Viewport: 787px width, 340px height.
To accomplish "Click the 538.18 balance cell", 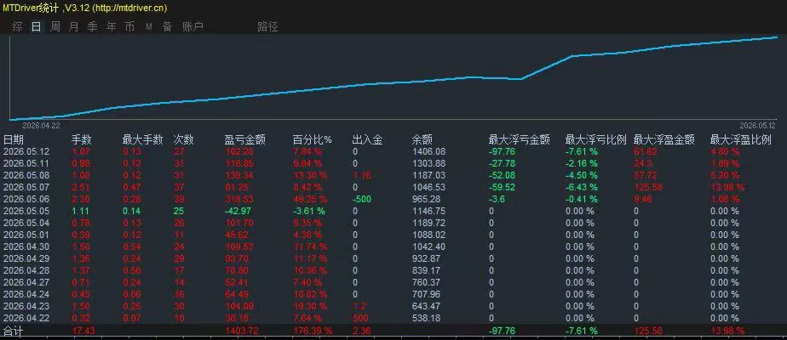I will (426, 319).
